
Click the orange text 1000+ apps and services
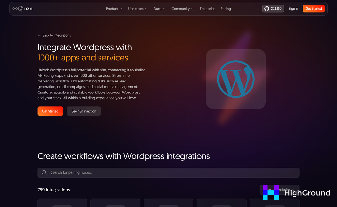(x=83, y=58)
